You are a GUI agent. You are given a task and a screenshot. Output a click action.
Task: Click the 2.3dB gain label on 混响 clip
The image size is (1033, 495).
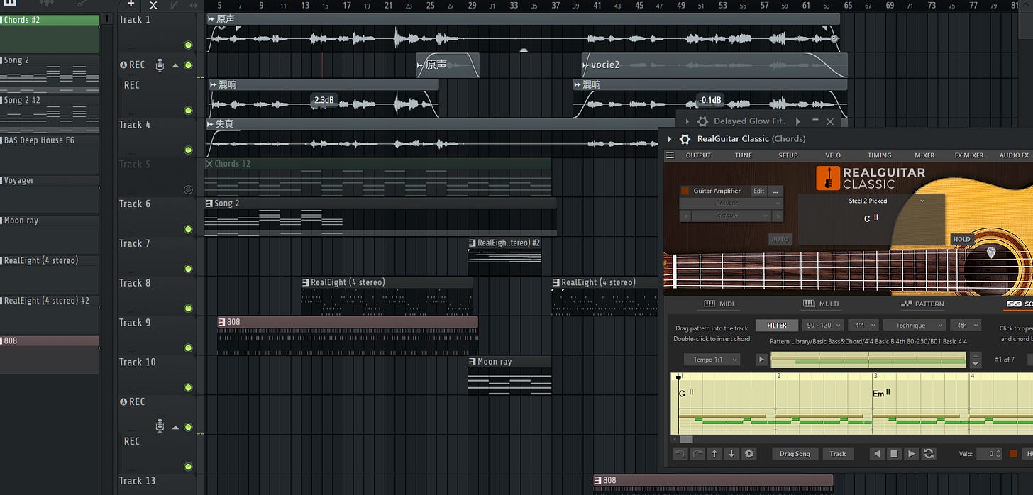coord(324,101)
